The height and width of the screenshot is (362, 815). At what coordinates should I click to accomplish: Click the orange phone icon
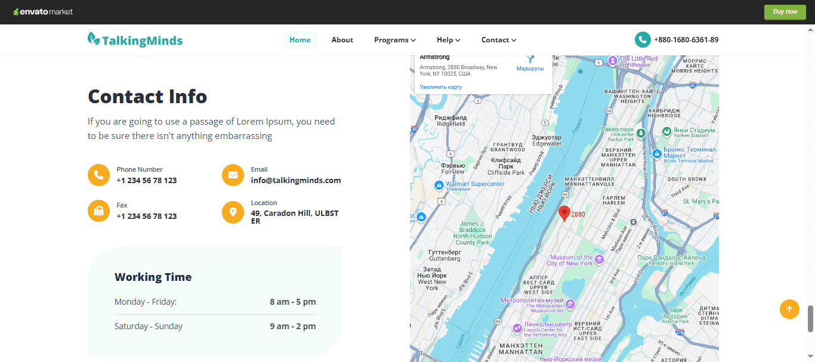tap(98, 175)
